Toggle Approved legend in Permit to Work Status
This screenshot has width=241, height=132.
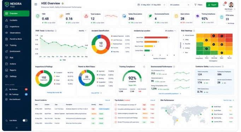[101, 71]
